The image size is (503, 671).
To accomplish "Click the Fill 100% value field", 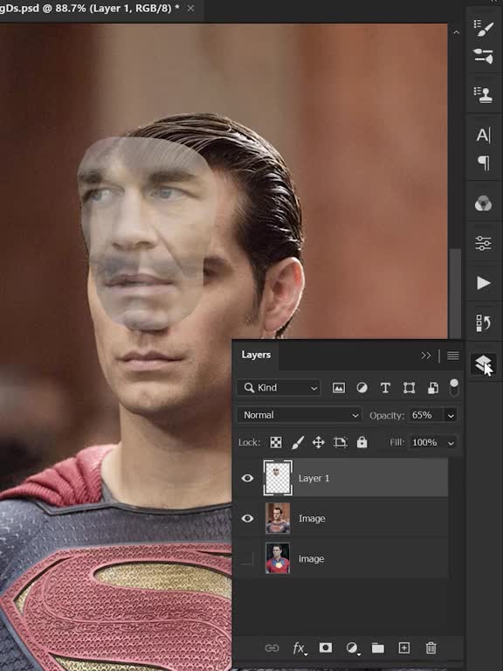I will point(426,442).
